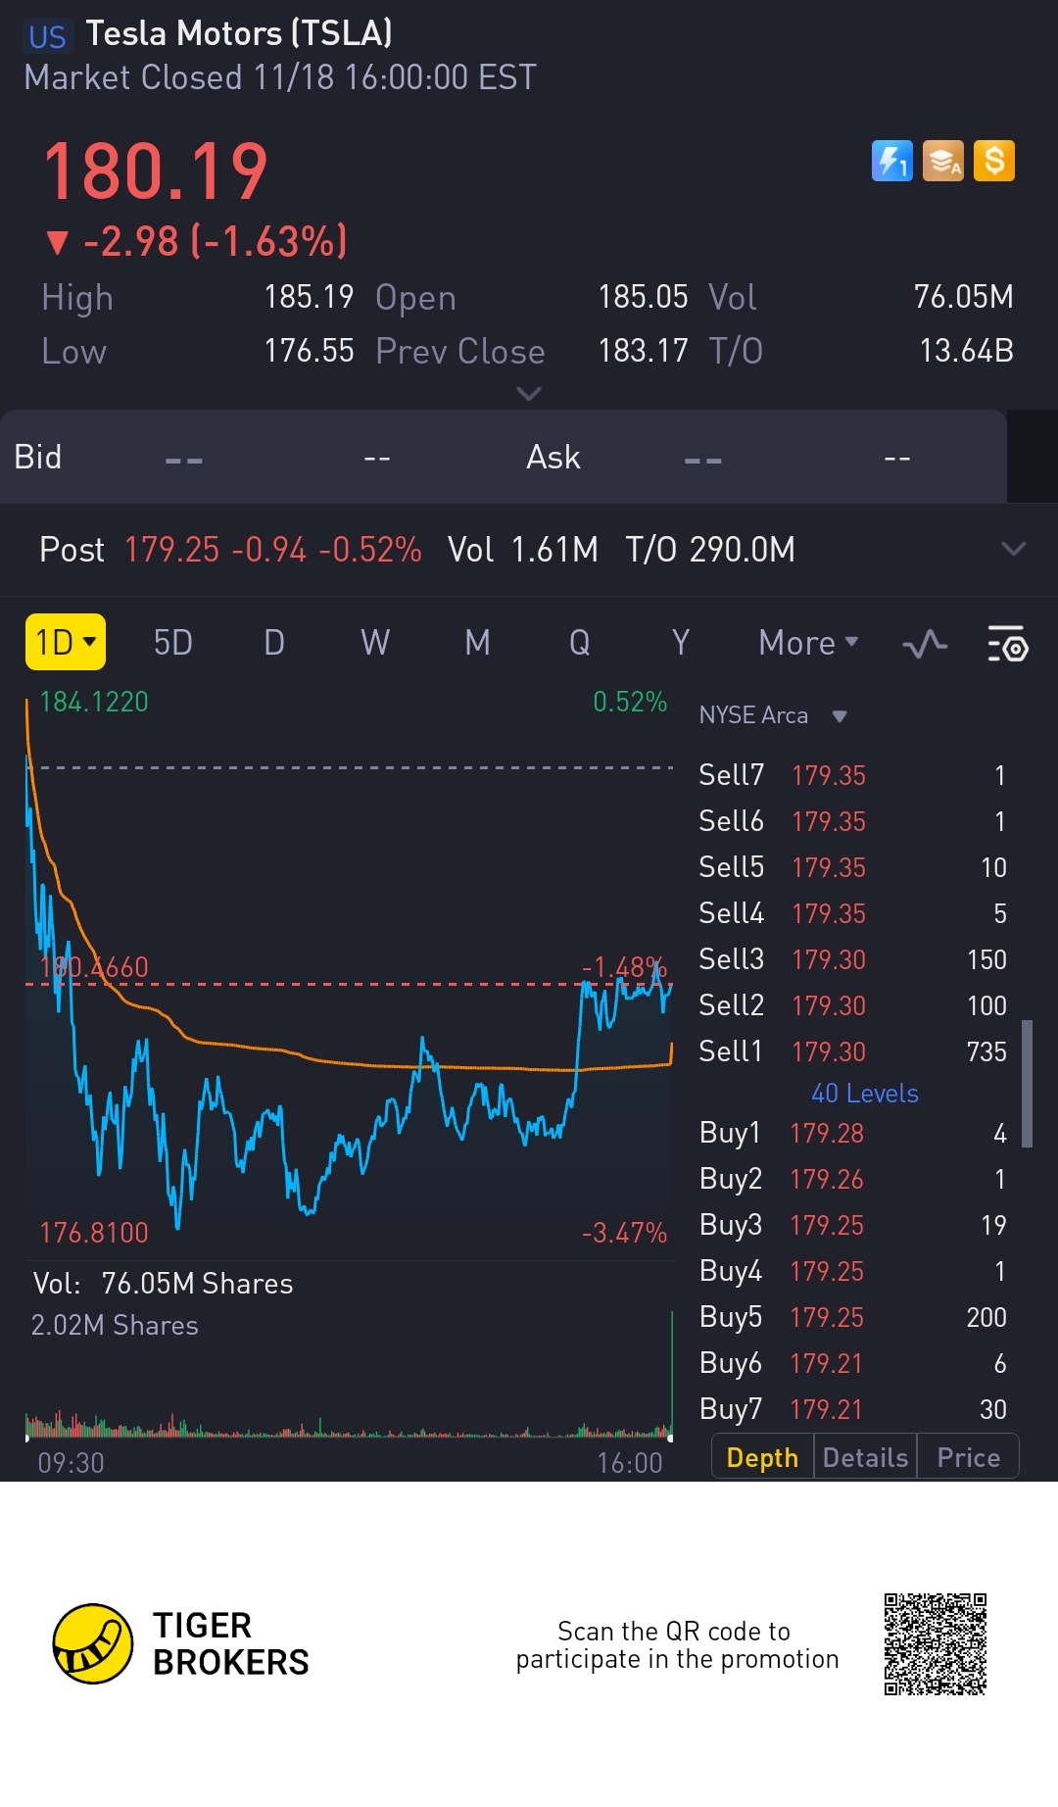Viewport: 1058px width, 1807px height.
Task: Tap the blue lightning quick-trade icon
Action: (x=891, y=161)
